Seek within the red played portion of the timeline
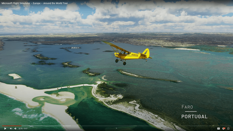 click(x=12, y=126)
